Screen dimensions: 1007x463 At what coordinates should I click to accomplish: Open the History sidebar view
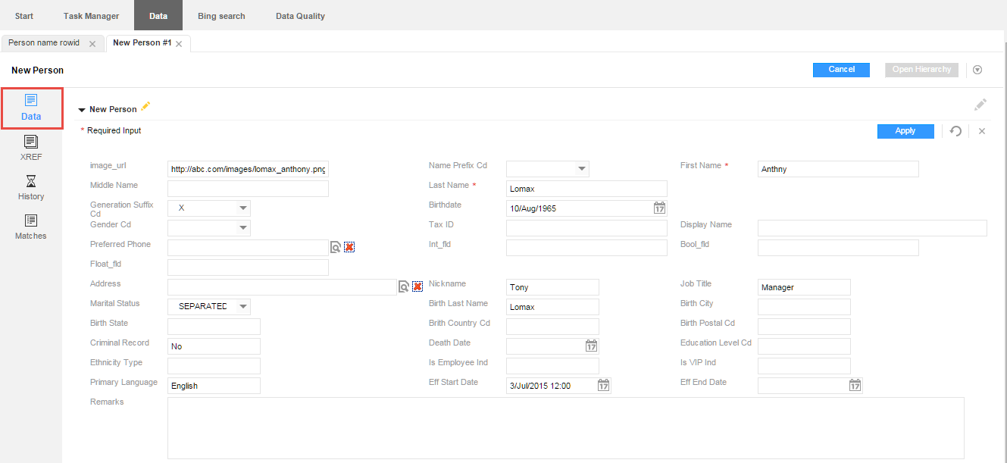[31, 187]
